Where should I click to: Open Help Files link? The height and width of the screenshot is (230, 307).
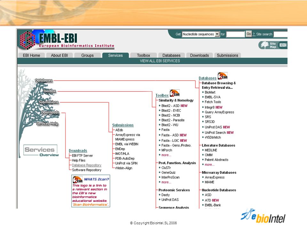[79, 160]
